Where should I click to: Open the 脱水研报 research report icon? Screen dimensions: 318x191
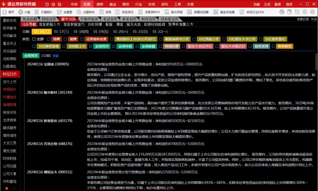(166, 12)
